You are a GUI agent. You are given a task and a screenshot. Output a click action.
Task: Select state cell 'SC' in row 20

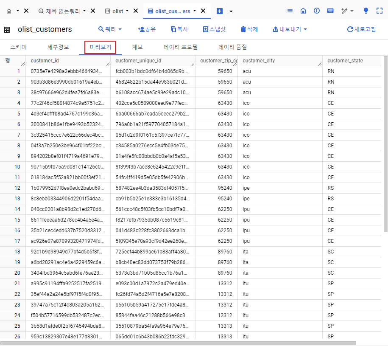tap(352, 273)
